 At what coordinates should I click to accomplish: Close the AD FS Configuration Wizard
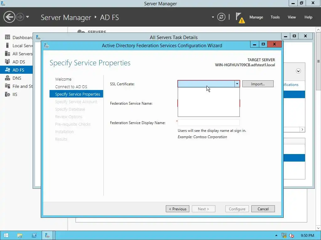click(275, 44)
